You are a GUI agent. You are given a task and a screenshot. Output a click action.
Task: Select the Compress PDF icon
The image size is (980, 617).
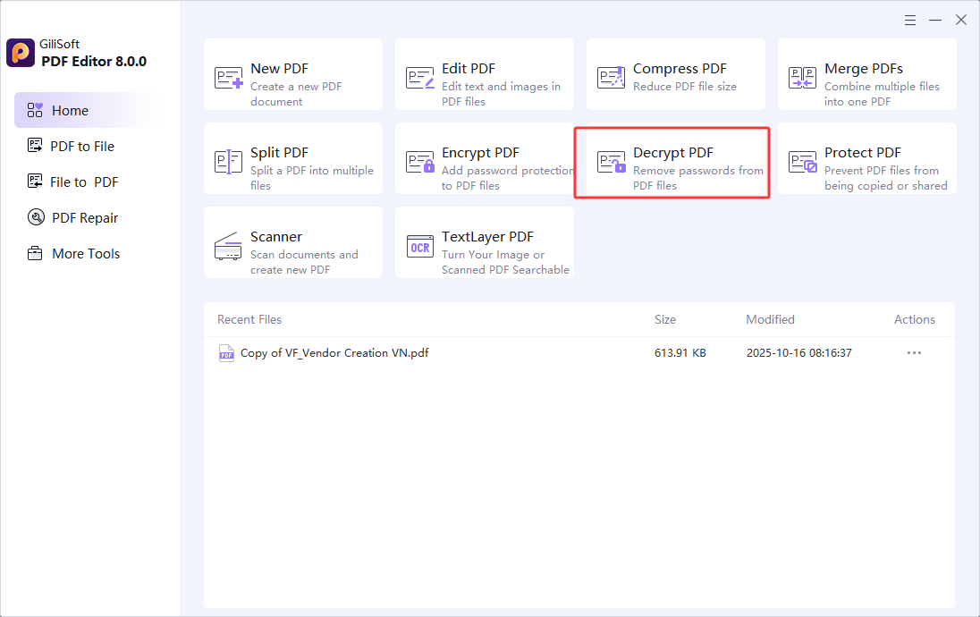[612, 78]
